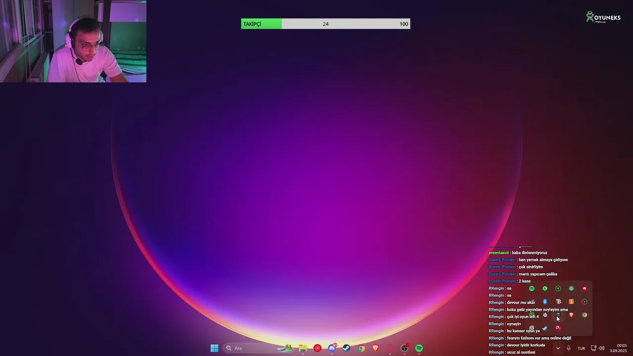Click Brave icon in tray overflow popup
This screenshot has width=633, height=356.
571,314
